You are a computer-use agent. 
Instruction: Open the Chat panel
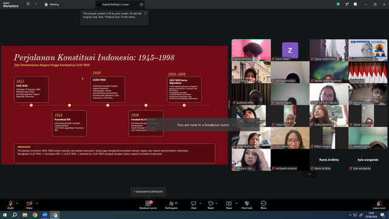(x=193, y=205)
